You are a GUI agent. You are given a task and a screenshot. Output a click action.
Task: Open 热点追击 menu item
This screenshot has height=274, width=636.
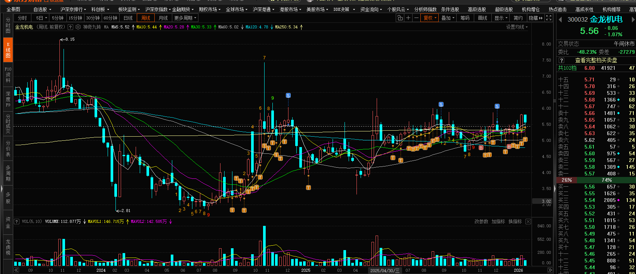[x=558, y=9]
